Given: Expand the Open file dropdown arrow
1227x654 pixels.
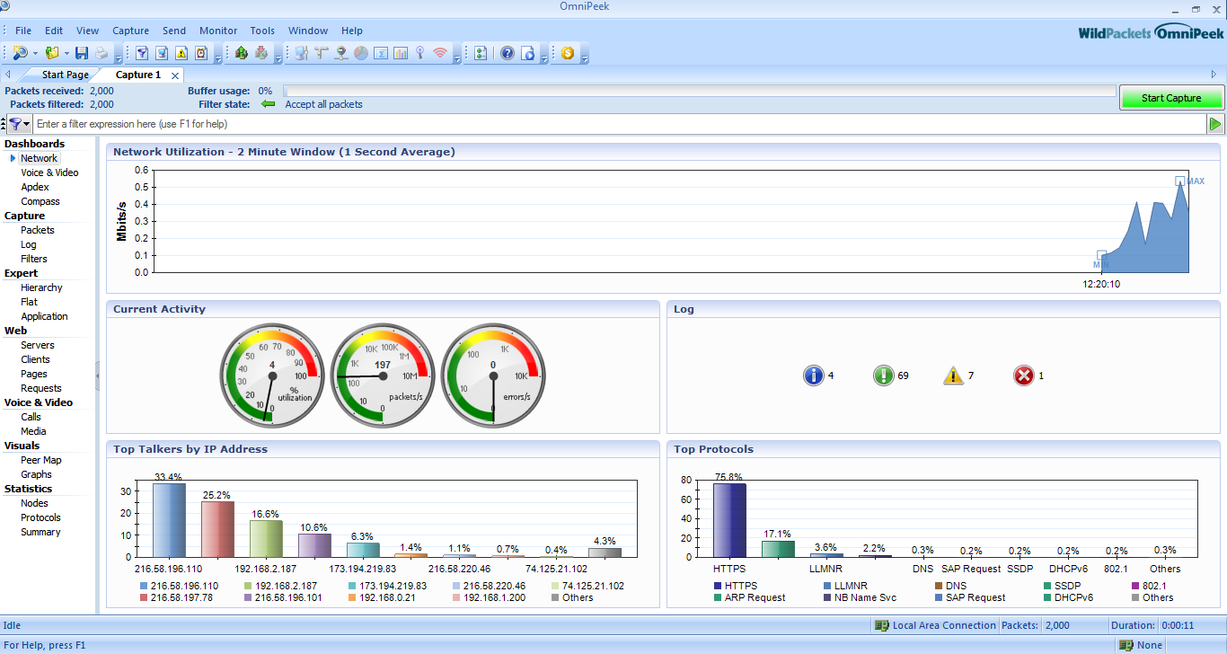Looking at the screenshot, I should tap(66, 54).
